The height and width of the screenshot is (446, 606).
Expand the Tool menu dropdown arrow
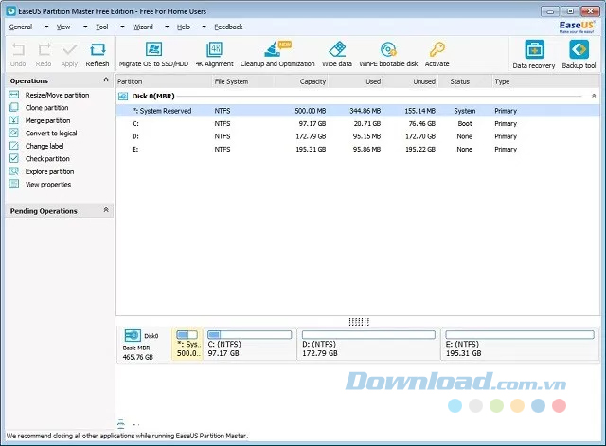pos(122,27)
